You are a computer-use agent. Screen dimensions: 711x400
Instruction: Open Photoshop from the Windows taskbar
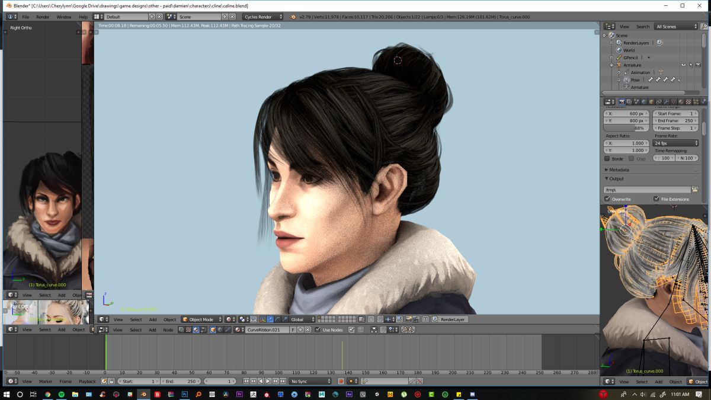(x=184, y=394)
